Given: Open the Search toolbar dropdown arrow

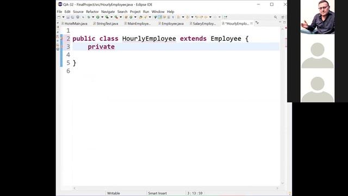Looking at the screenshot, I should 150,17.
